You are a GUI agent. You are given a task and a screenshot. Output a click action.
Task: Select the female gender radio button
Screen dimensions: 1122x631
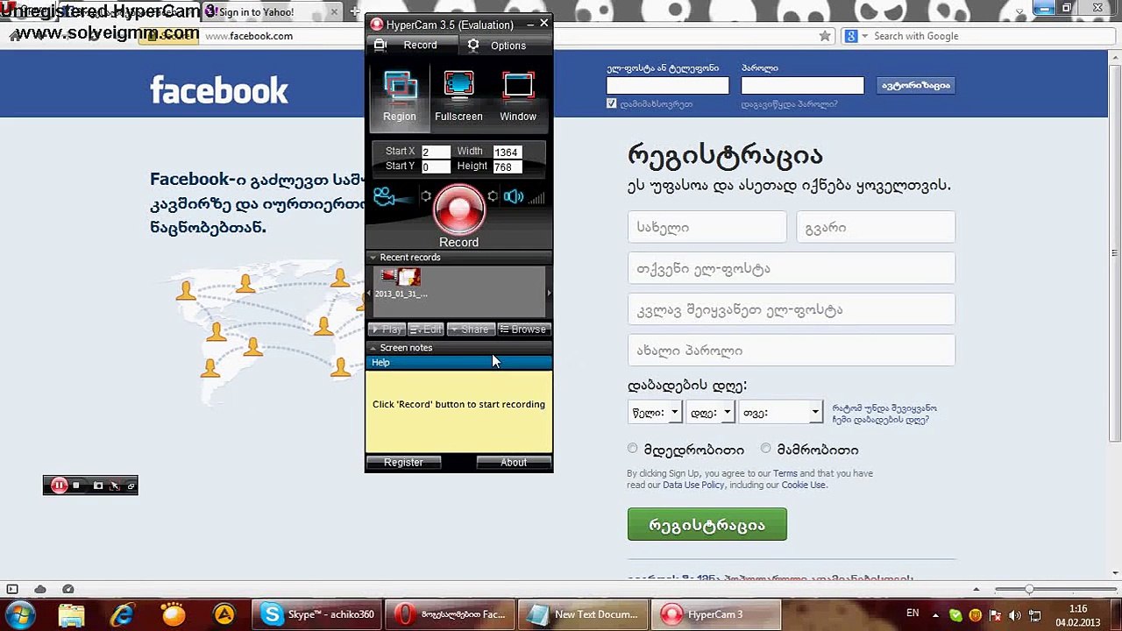click(x=633, y=449)
